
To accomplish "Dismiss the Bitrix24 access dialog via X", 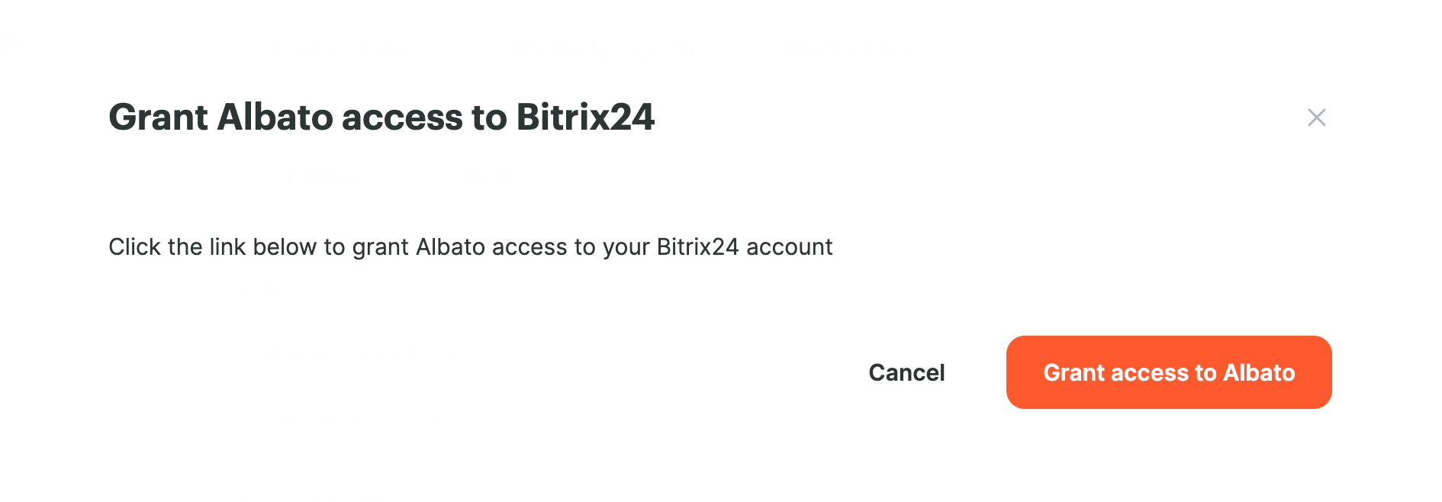I will coord(1316,117).
